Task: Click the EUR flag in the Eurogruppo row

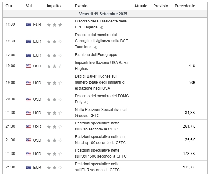Action: [29, 55]
